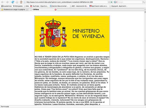The height and width of the screenshot is (108, 146).
Task: Open the XGL bookmark
Action: point(26,6)
